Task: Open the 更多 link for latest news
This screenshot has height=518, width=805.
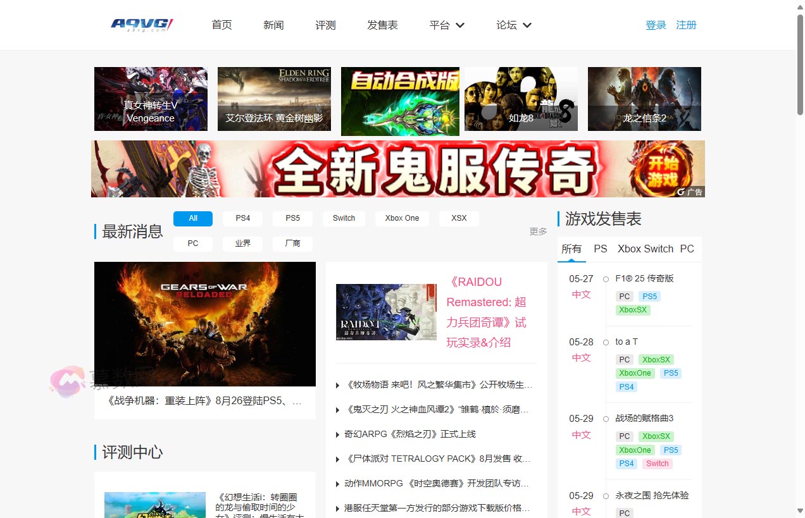Action: coord(538,231)
